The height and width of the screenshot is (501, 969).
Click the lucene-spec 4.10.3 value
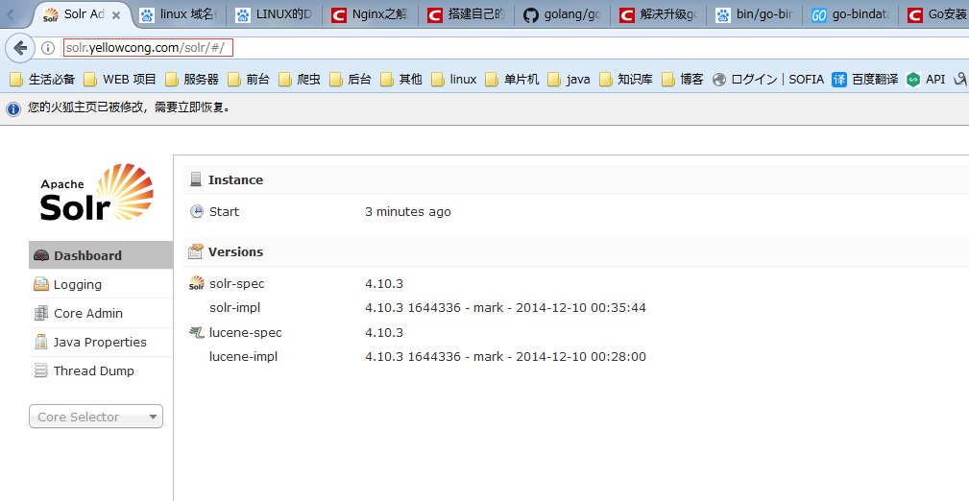[x=384, y=332]
